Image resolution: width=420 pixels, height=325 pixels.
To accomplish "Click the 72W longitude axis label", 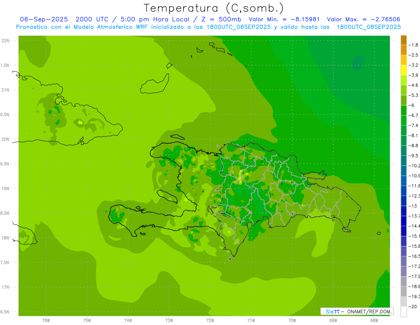I will (210, 320).
